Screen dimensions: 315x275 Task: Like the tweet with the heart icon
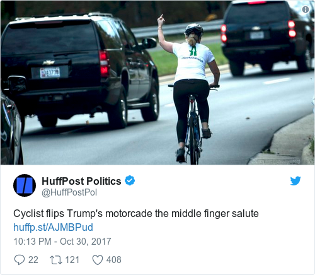click(98, 260)
